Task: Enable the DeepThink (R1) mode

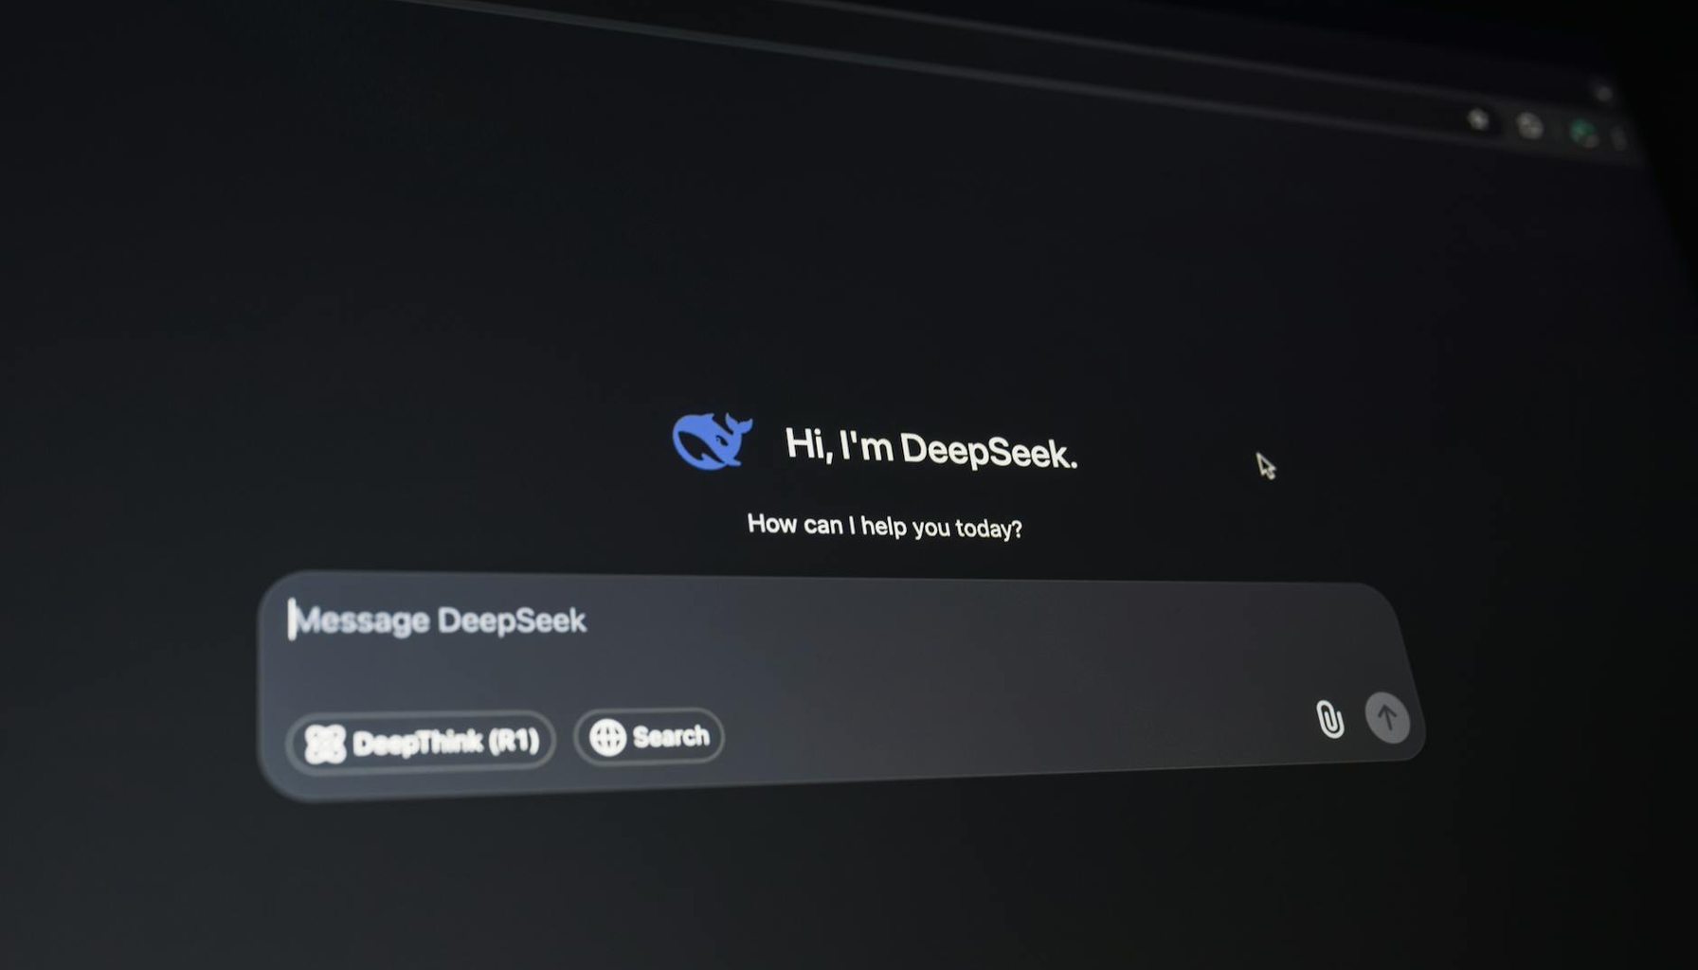Action: (421, 743)
